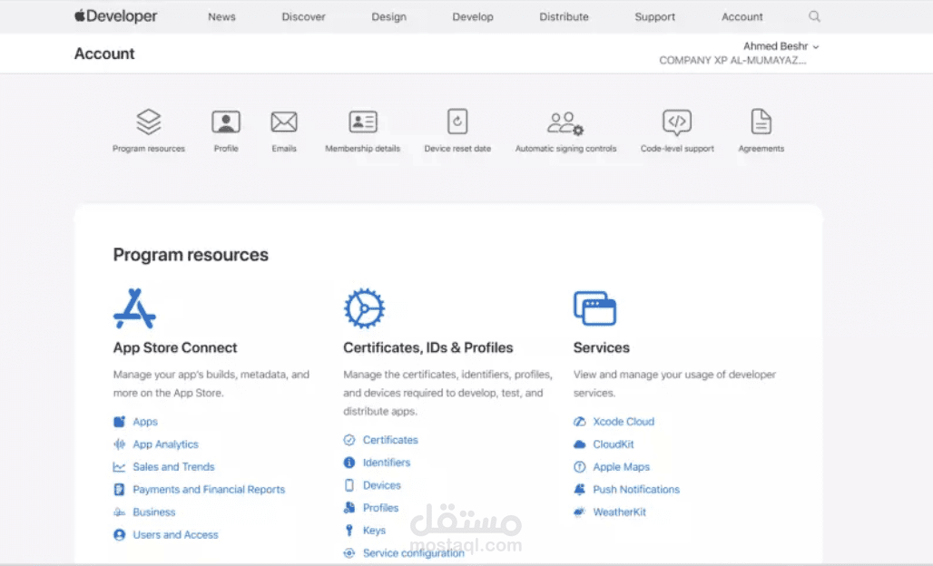Click the Push Notifications bell icon
The width and height of the screenshot is (933, 566).
click(x=580, y=489)
